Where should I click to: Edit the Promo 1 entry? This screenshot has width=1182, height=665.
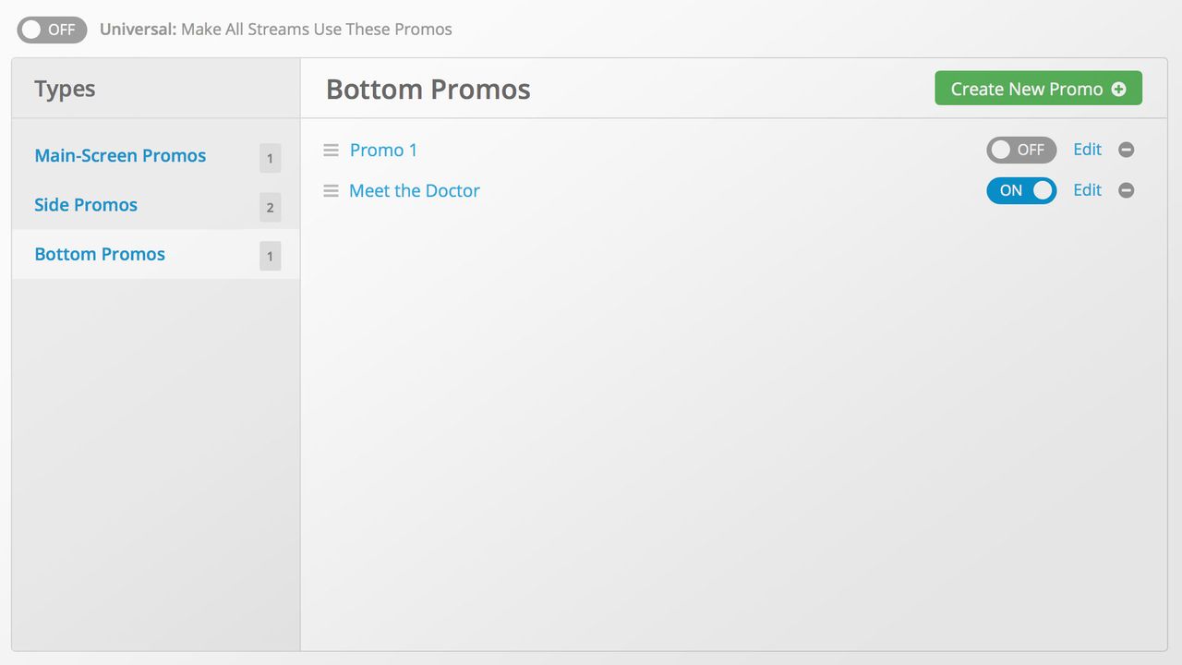[1087, 150]
